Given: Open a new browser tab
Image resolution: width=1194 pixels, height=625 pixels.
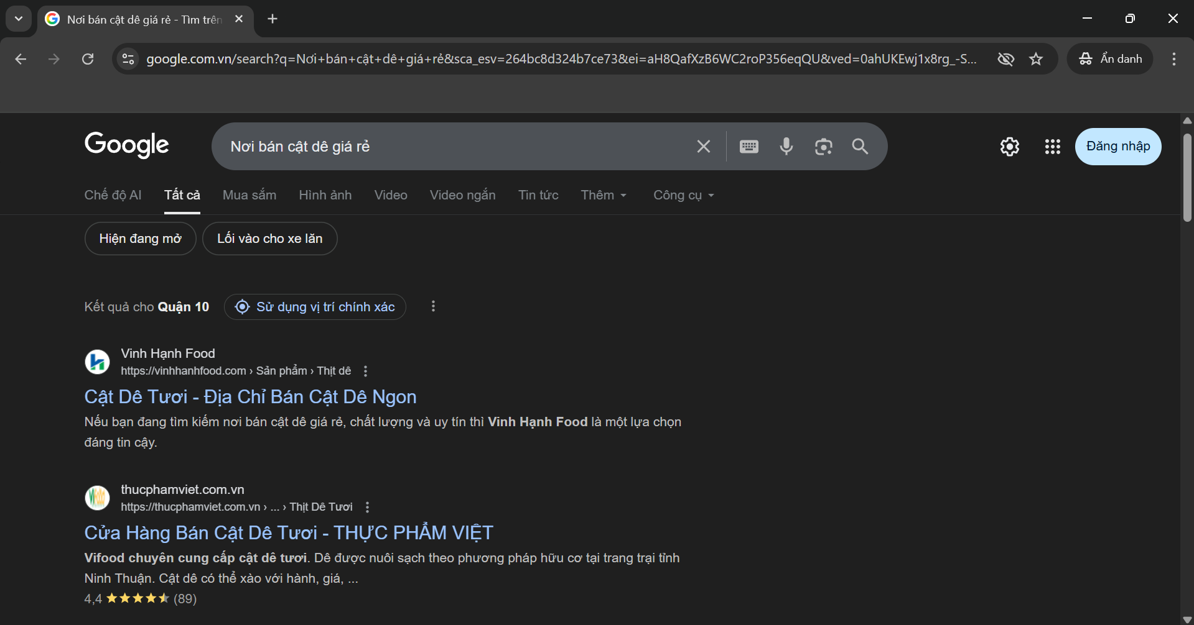Looking at the screenshot, I should pos(273,19).
